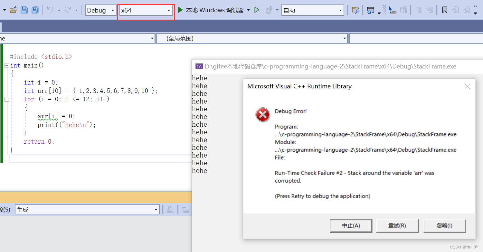Click the window with home icon

(371, 10)
